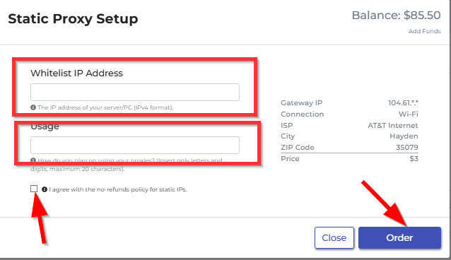This screenshot has height=260, width=451.
Task: Focus the Whitelist IP Address input field
Action: [x=135, y=92]
